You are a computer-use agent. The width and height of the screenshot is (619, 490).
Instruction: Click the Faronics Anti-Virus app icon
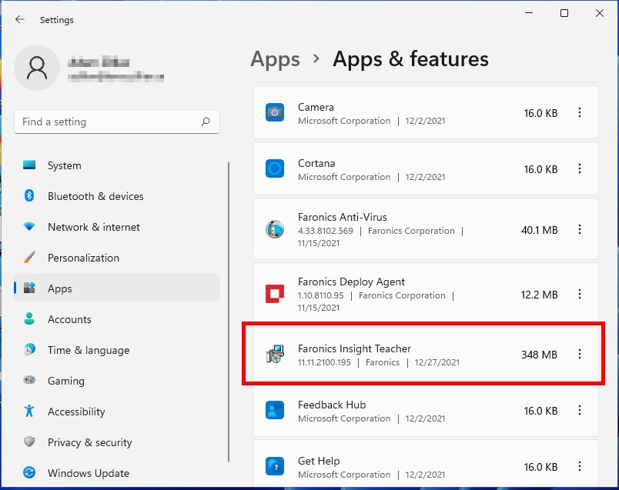coord(275,229)
